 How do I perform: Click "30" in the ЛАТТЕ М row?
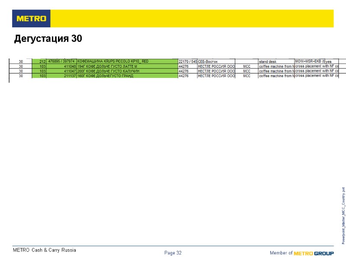click(21, 66)
